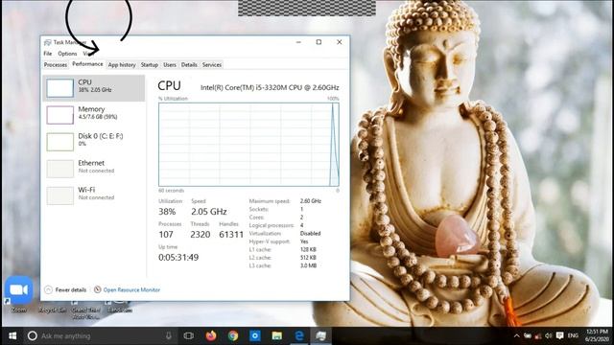Click the Virtualization value Disabled
The image size is (614, 345).
[310, 234]
